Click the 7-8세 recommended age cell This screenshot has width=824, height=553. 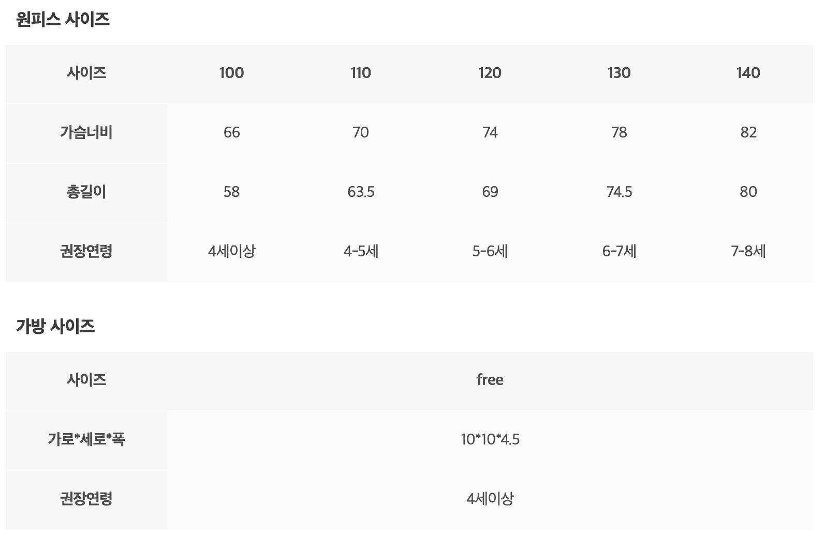(x=748, y=252)
